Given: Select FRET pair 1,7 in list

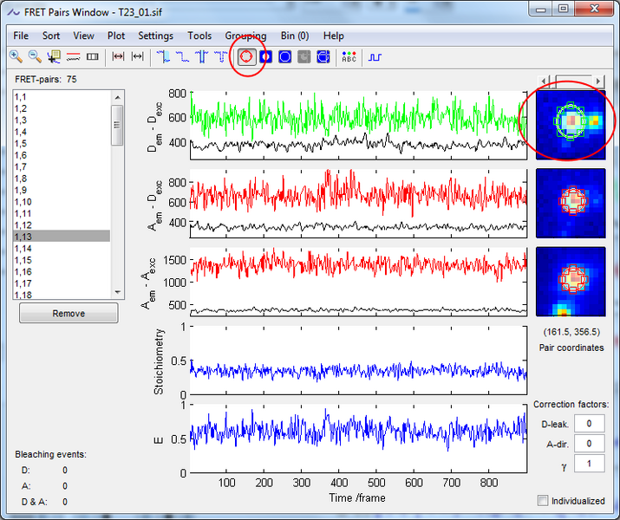Looking at the screenshot, I should (22, 166).
